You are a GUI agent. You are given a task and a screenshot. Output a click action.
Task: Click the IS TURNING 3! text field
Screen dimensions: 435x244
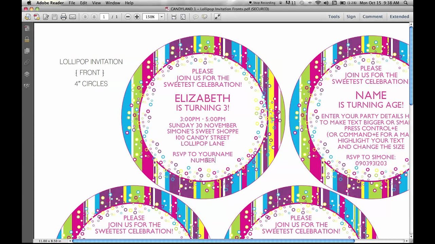203,108
